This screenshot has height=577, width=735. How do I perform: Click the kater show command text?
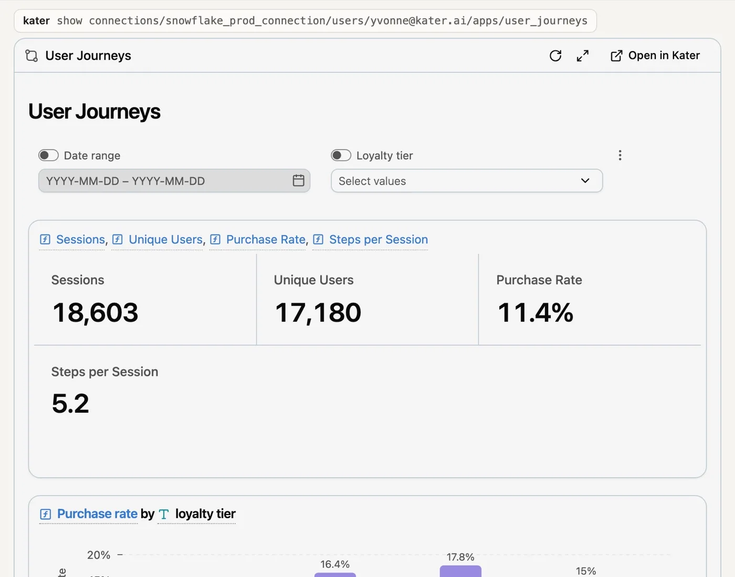306,21
